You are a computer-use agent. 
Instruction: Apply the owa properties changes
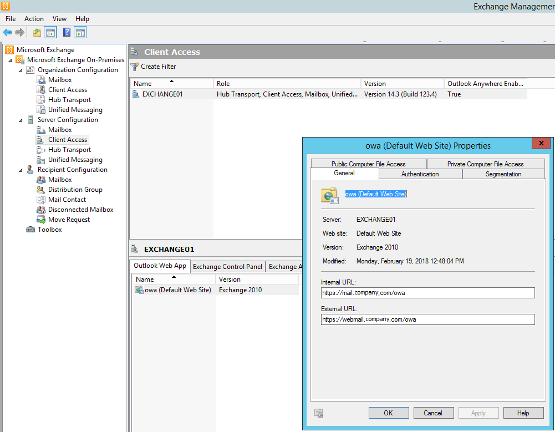click(x=478, y=413)
